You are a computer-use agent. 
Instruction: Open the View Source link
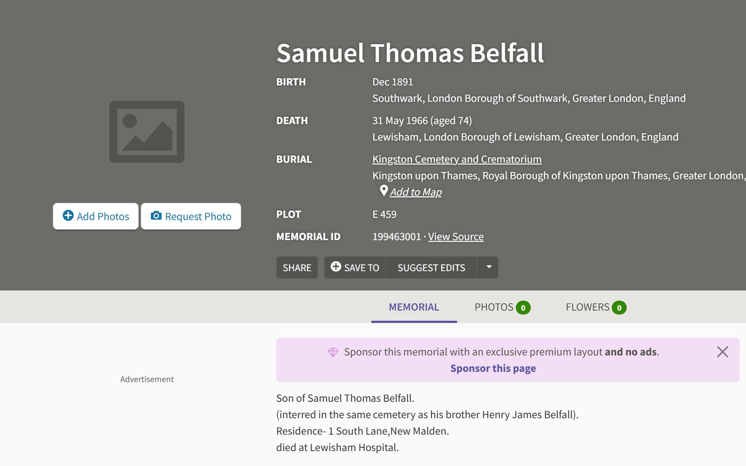point(456,237)
